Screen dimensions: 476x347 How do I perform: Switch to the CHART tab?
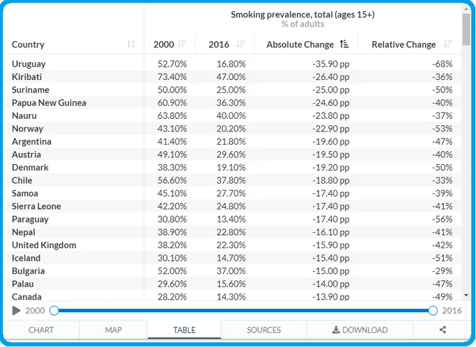click(41, 330)
